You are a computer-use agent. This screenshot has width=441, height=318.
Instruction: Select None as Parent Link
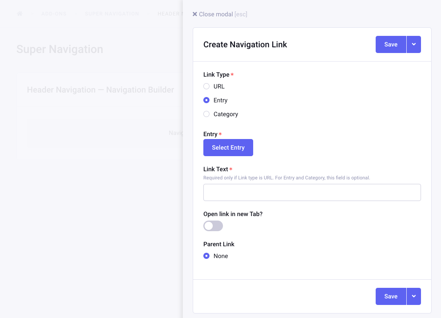click(x=207, y=256)
